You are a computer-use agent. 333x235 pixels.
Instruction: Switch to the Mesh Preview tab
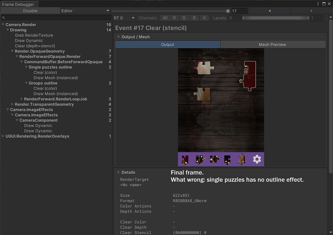click(273, 44)
